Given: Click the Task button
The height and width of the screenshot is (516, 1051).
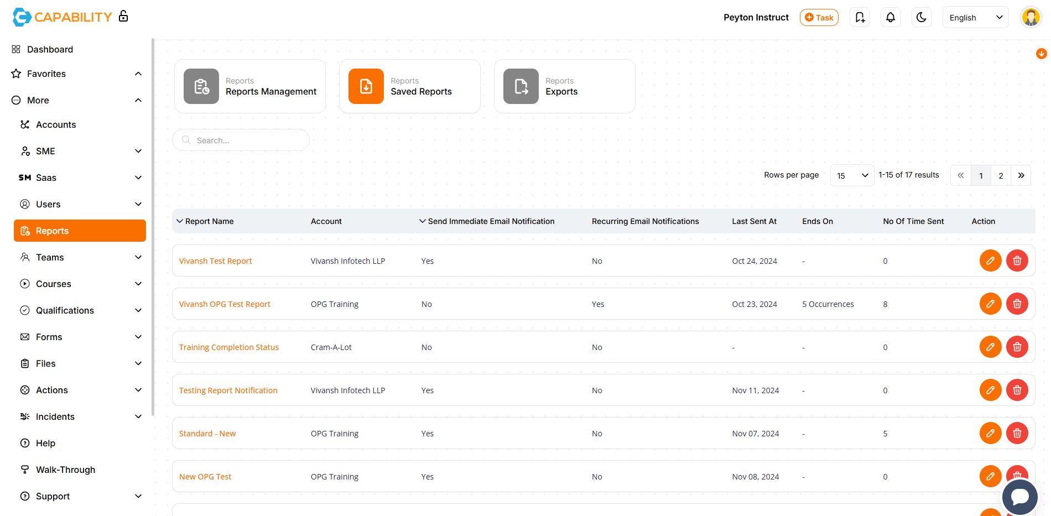Looking at the screenshot, I should tap(819, 17).
